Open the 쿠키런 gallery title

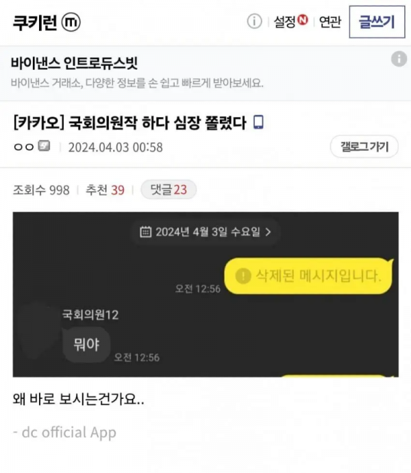(35, 23)
